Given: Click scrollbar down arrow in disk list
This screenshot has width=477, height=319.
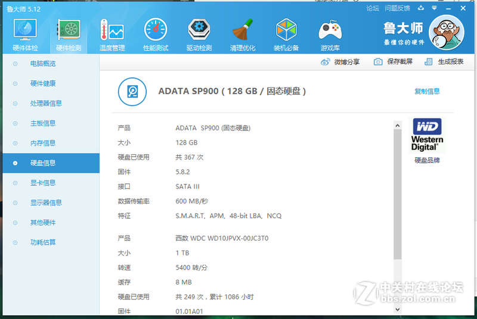Looking at the screenshot, I should tap(397, 309).
